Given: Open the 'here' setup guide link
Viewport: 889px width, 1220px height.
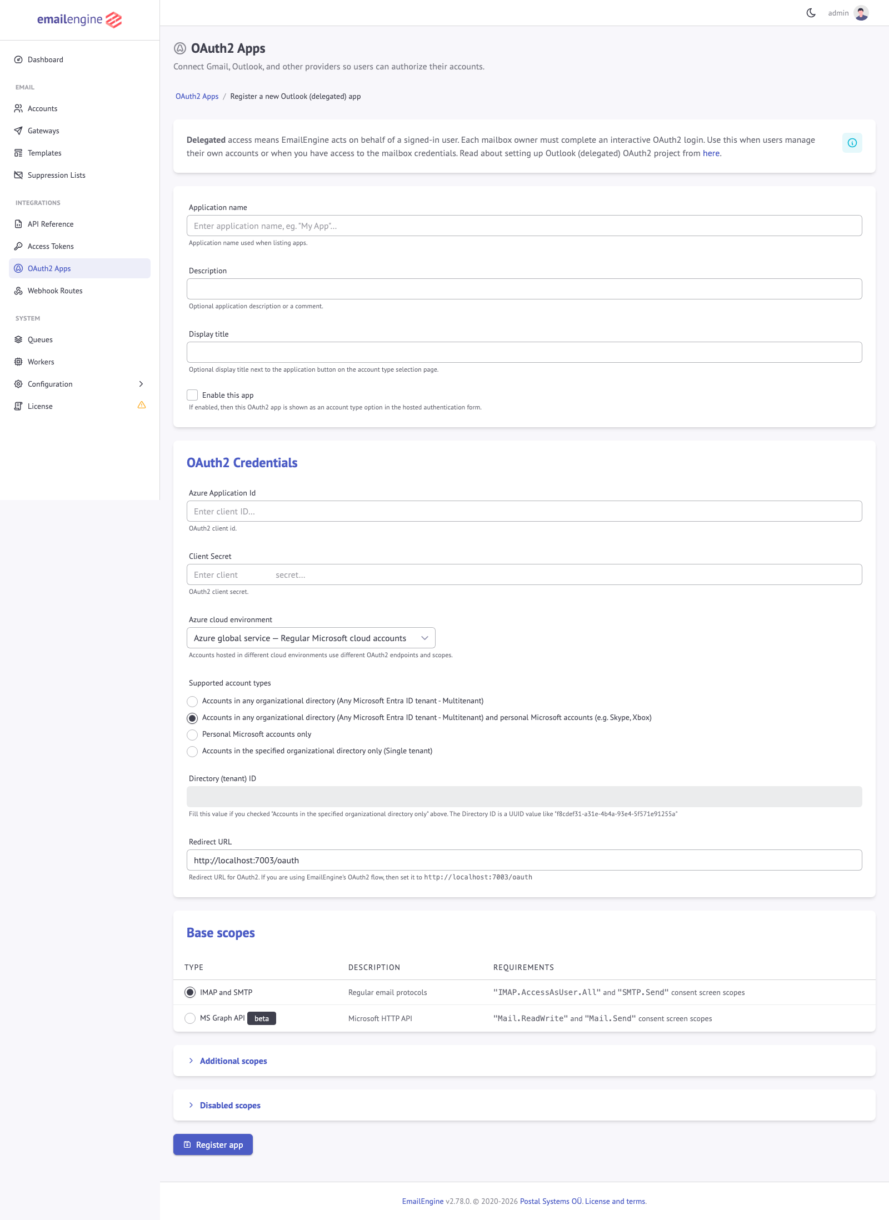Looking at the screenshot, I should 711,153.
